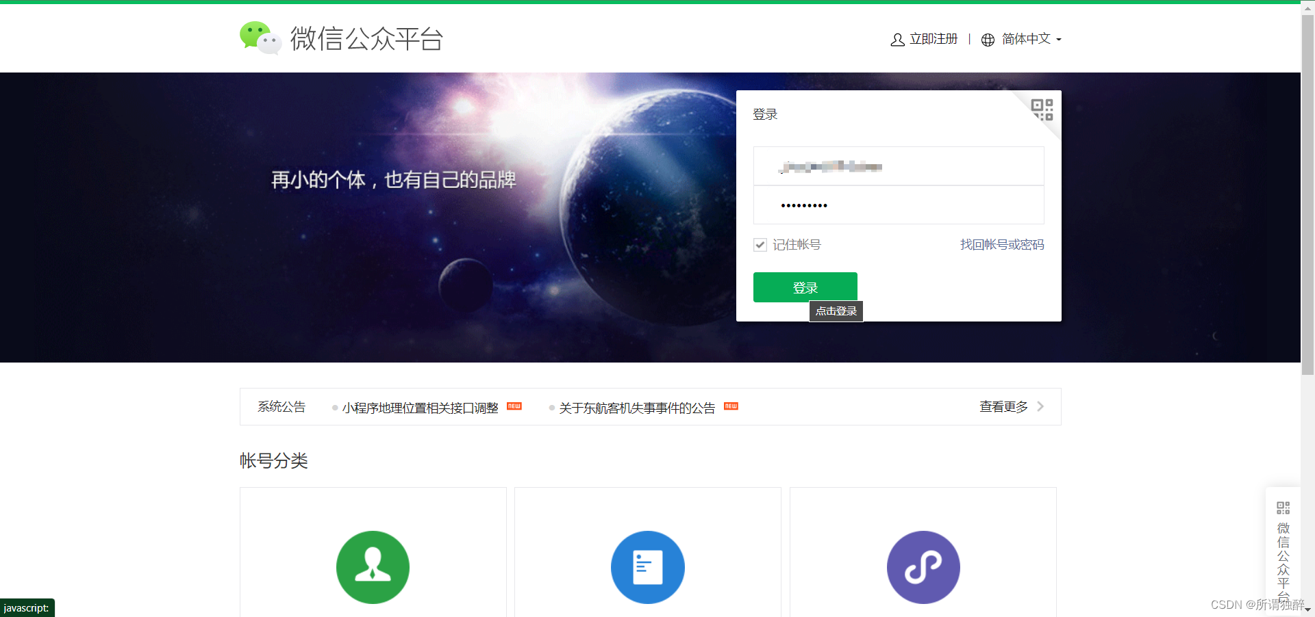Click the register user icon
Viewport: 1315px width, 617px height.
coord(897,40)
